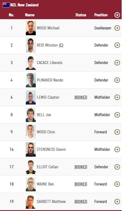The height and width of the screenshot is (211, 125).
Task: Click the Status column header
Action: coord(81,15)
